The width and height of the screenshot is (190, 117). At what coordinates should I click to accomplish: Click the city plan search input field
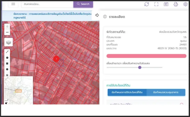47,4
